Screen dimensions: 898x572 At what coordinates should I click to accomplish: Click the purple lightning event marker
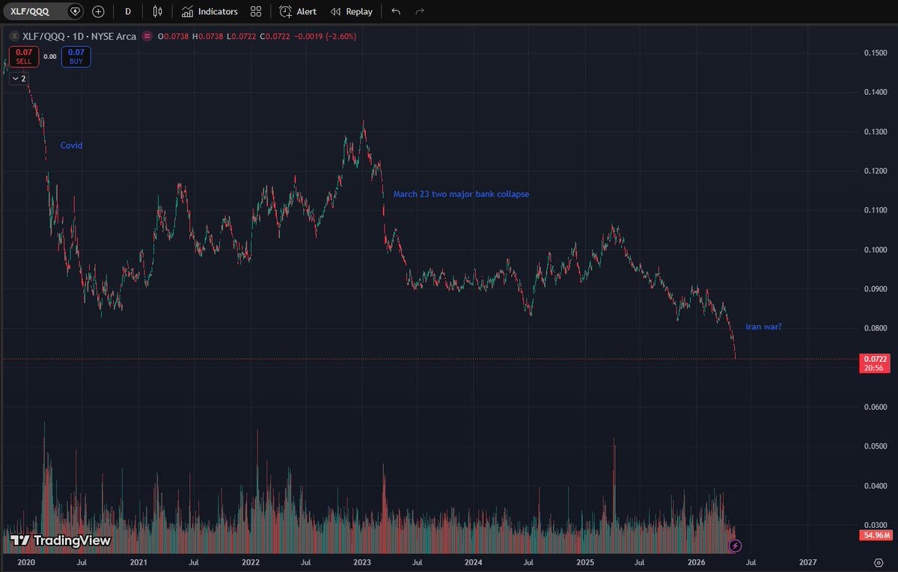click(x=735, y=546)
